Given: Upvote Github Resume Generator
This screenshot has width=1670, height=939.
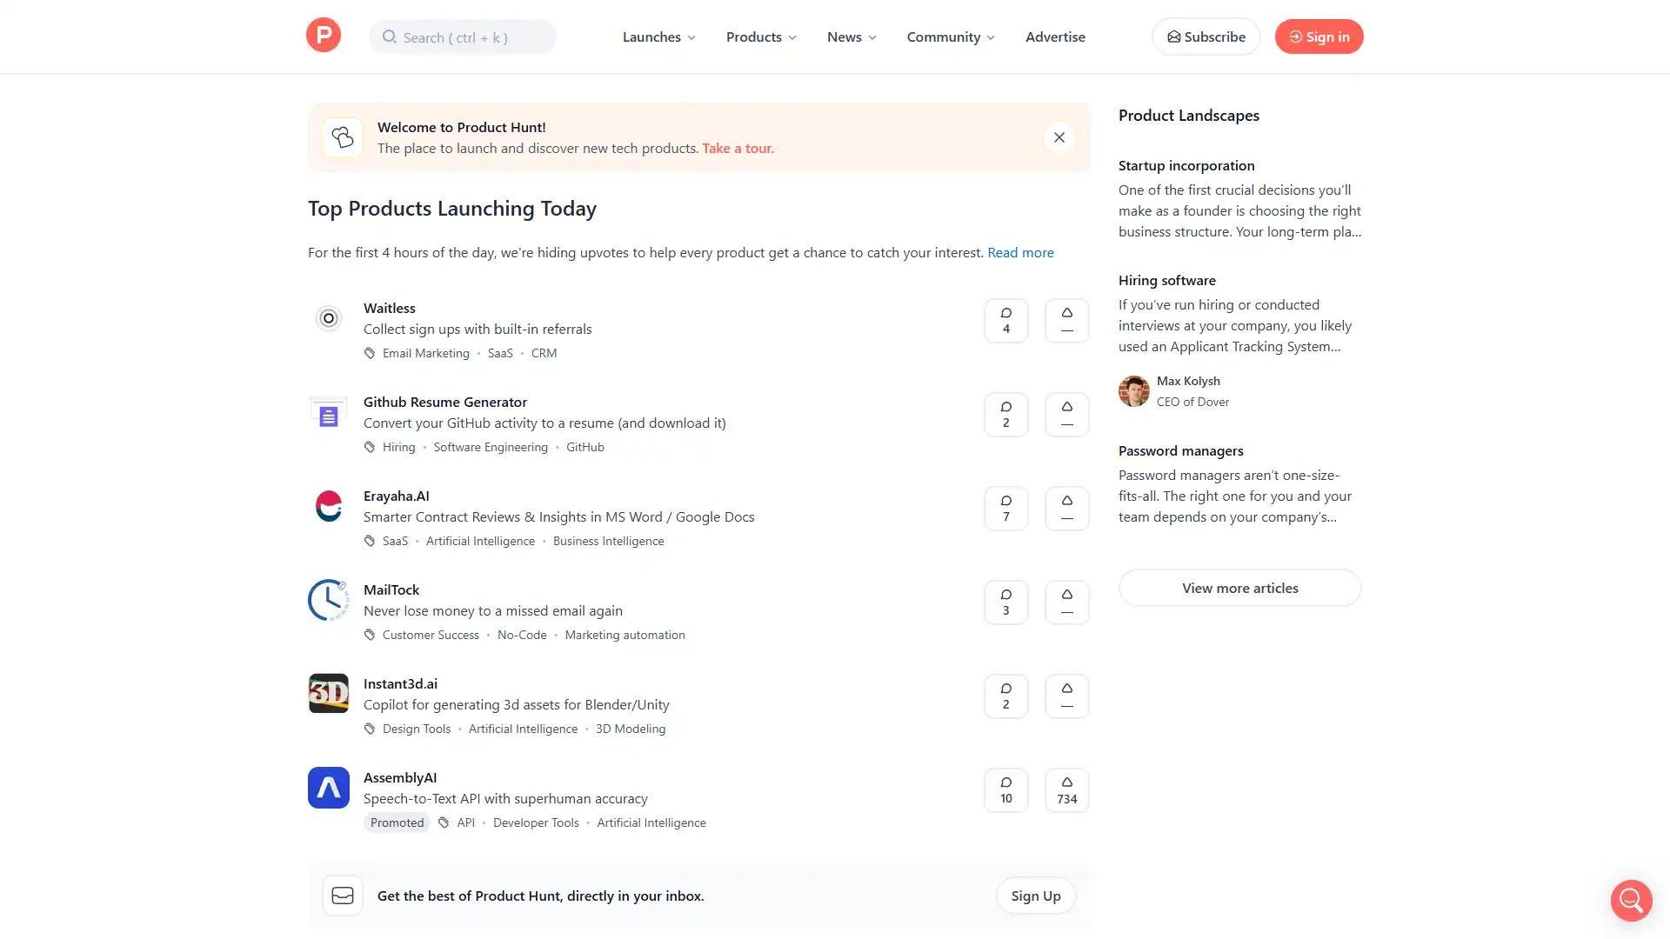Looking at the screenshot, I should click(x=1067, y=415).
